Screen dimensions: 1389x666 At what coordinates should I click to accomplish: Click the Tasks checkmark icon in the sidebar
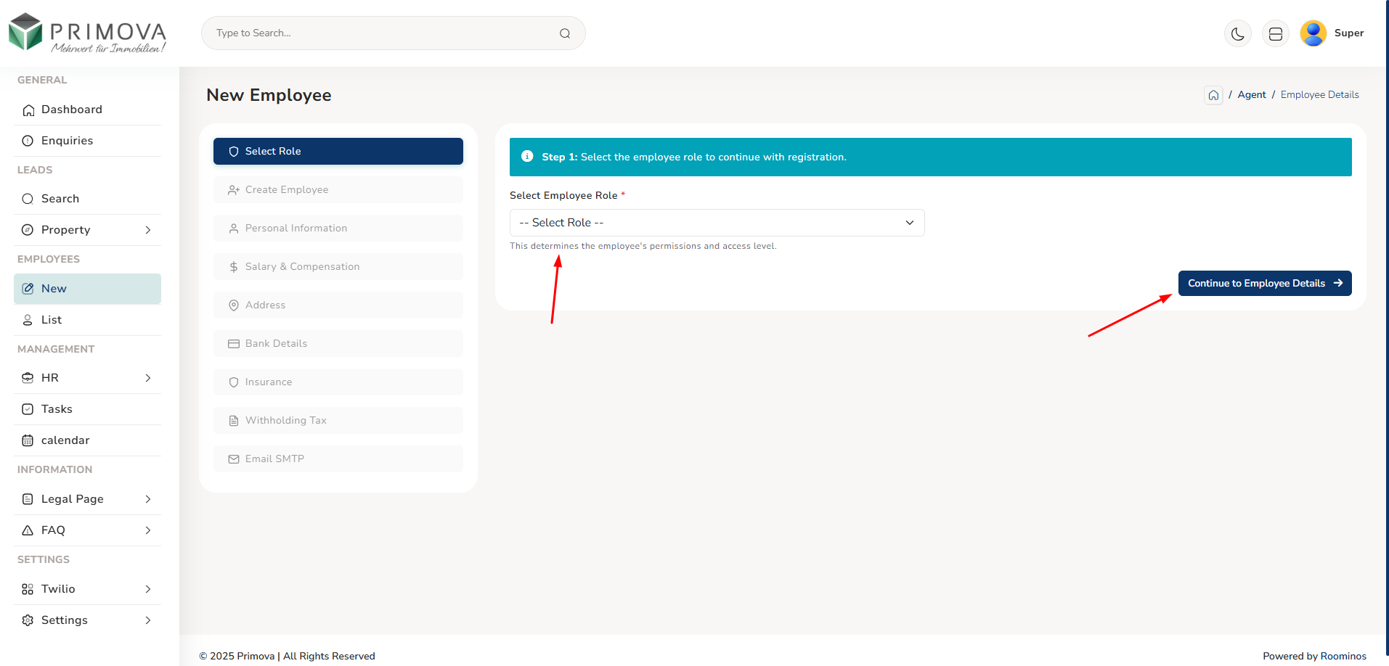click(28, 409)
